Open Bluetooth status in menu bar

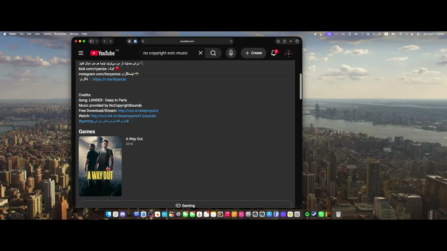(x=374, y=34)
